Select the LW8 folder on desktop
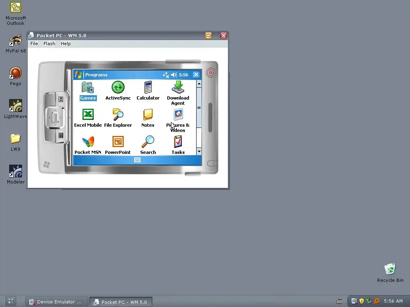 click(x=16, y=142)
